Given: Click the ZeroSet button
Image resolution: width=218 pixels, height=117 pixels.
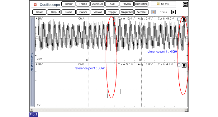Looking at the screenshot, I should pos(141,12).
